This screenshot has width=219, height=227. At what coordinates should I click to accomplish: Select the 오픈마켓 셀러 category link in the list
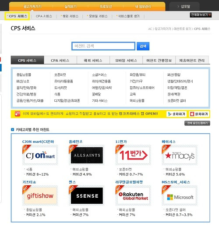pyautogui.click(x=177, y=101)
